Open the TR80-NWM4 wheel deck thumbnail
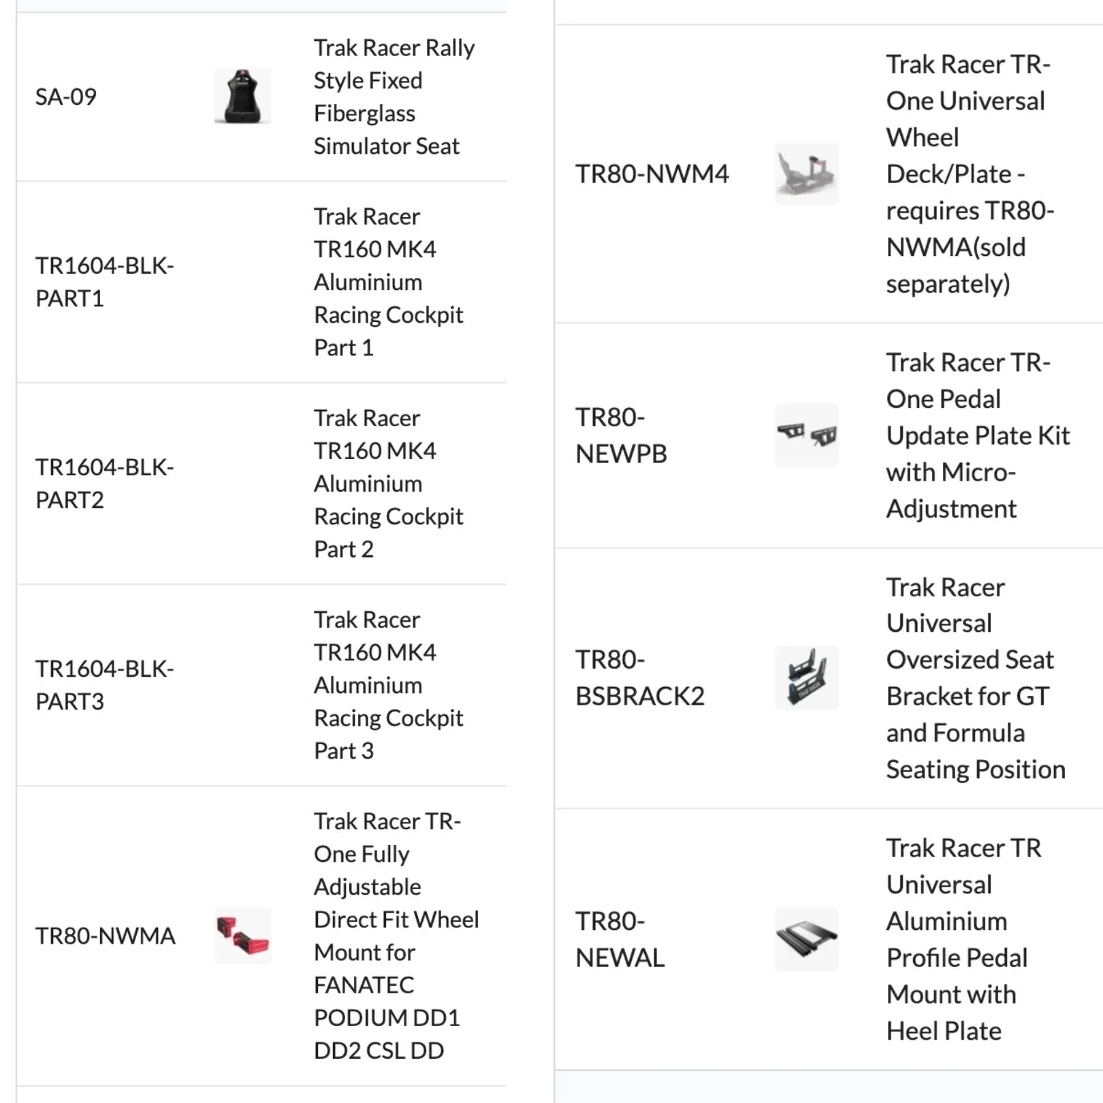Viewport: 1103px width, 1103px height. [807, 174]
